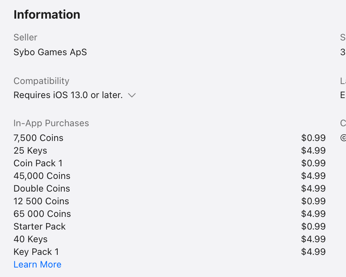Image resolution: width=346 pixels, height=277 pixels.
Task: Click the Key Pack 1 item
Action: pyautogui.click(x=36, y=252)
